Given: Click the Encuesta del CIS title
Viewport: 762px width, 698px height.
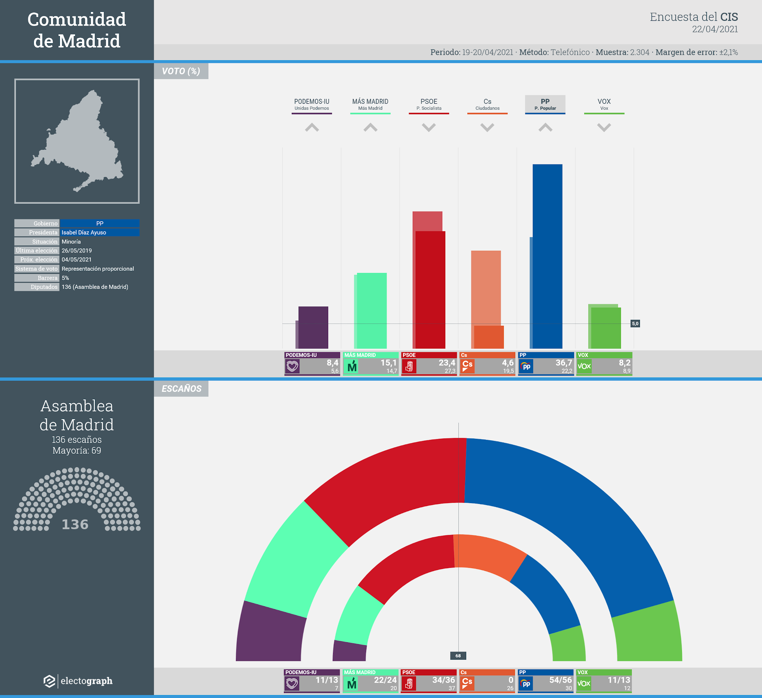Looking at the screenshot, I should [x=694, y=17].
